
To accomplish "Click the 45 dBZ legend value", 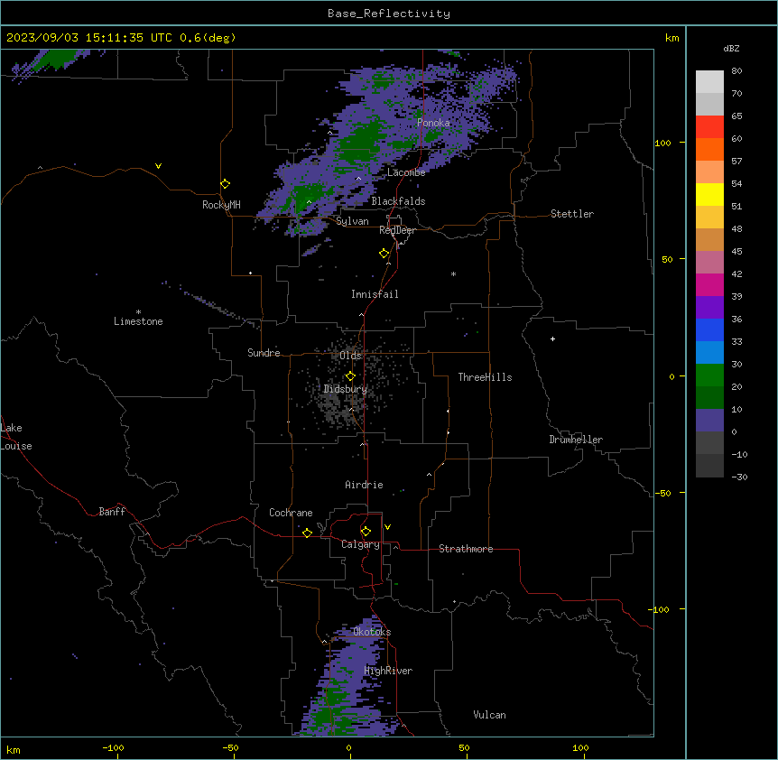I will [736, 252].
